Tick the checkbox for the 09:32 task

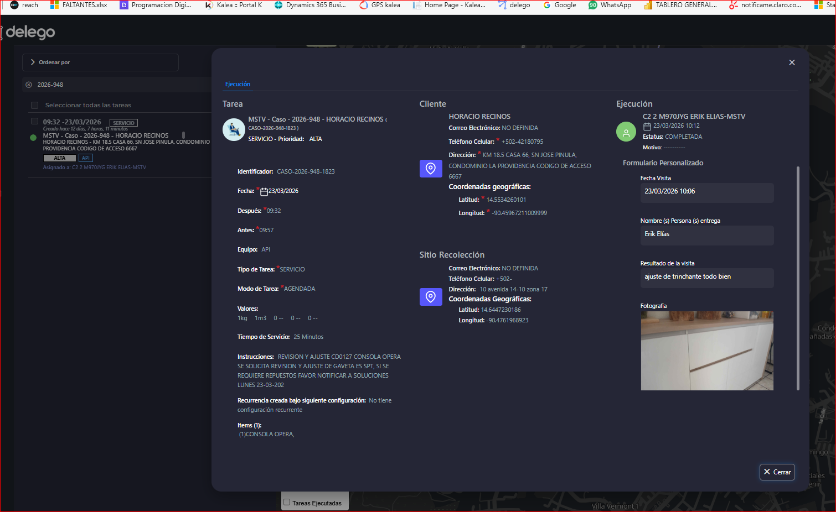point(34,121)
